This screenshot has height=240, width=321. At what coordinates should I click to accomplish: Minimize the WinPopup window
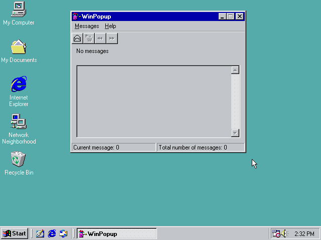pos(222,16)
